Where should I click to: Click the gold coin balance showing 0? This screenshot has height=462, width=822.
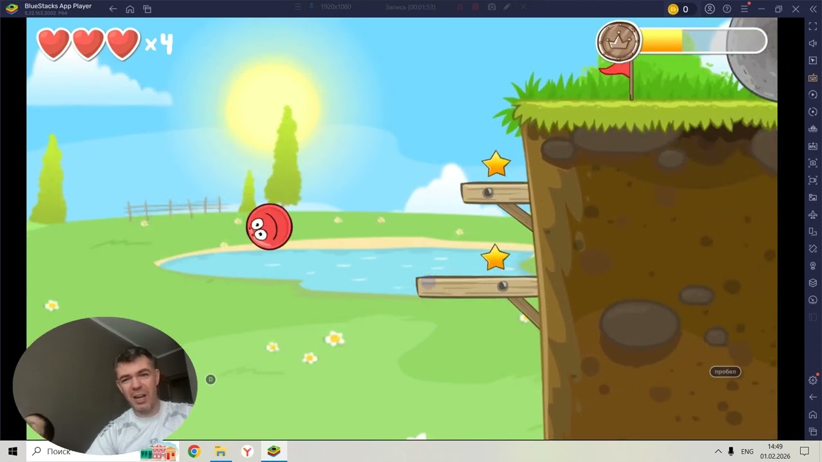(678, 9)
